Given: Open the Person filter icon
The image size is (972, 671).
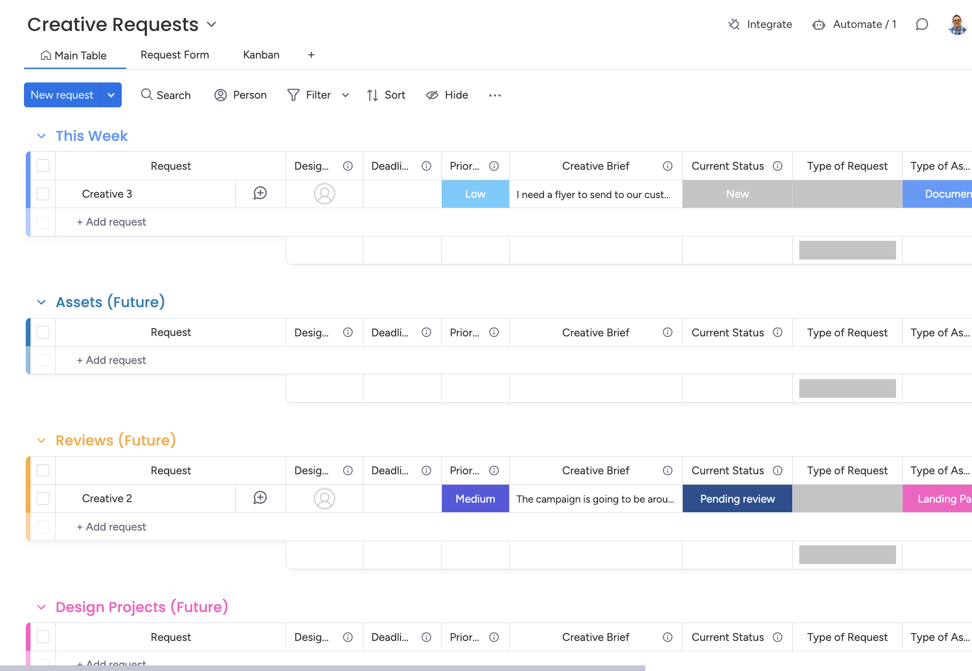Looking at the screenshot, I should click(x=221, y=95).
